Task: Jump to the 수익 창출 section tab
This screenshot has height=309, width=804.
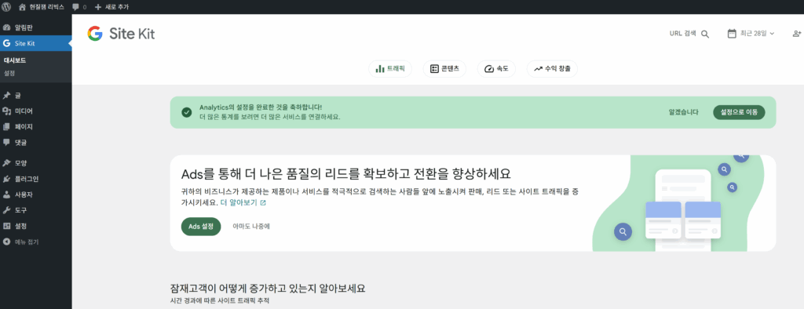Action: pos(552,69)
